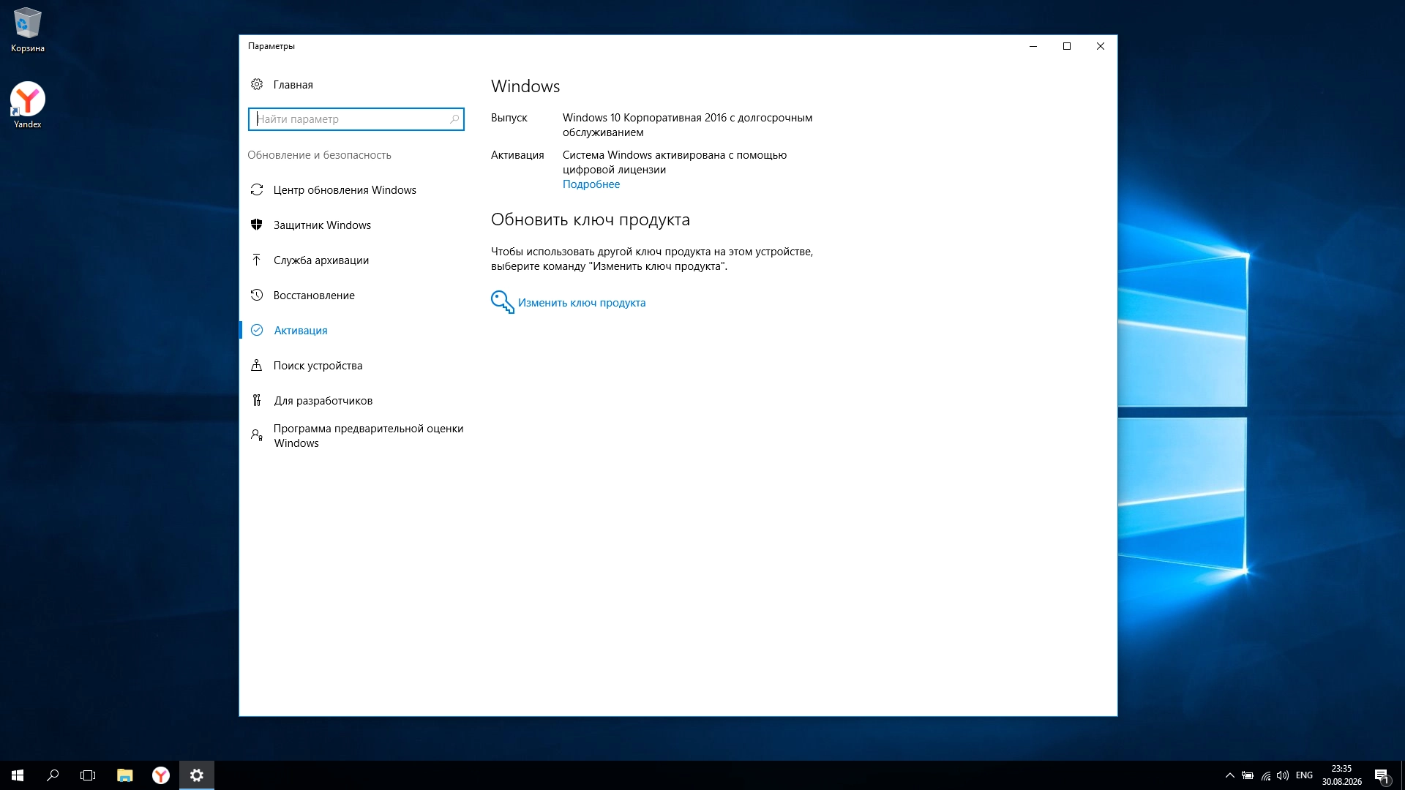Screen dimensions: 1405x790
Task: Close the Параметры window
Action: point(1101,46)
